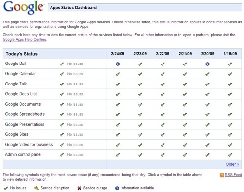This screenshot has width=244, height=192.
Task: Click the 2/21/09 column header
Action: point(185,54)
